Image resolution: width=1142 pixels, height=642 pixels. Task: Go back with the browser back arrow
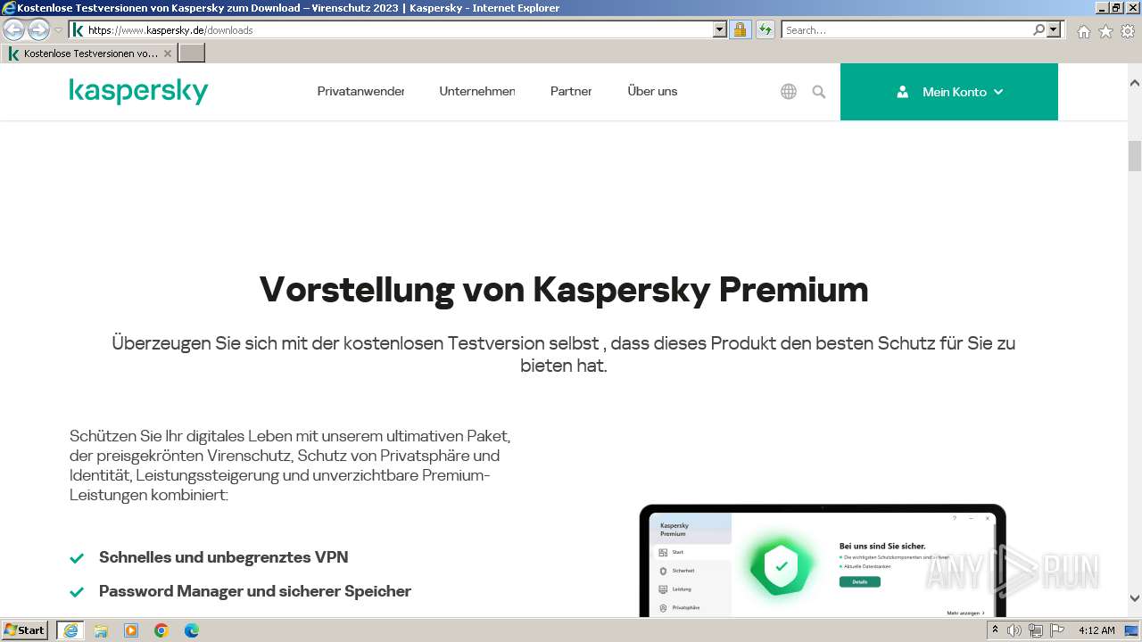click(x=14, y=29)
